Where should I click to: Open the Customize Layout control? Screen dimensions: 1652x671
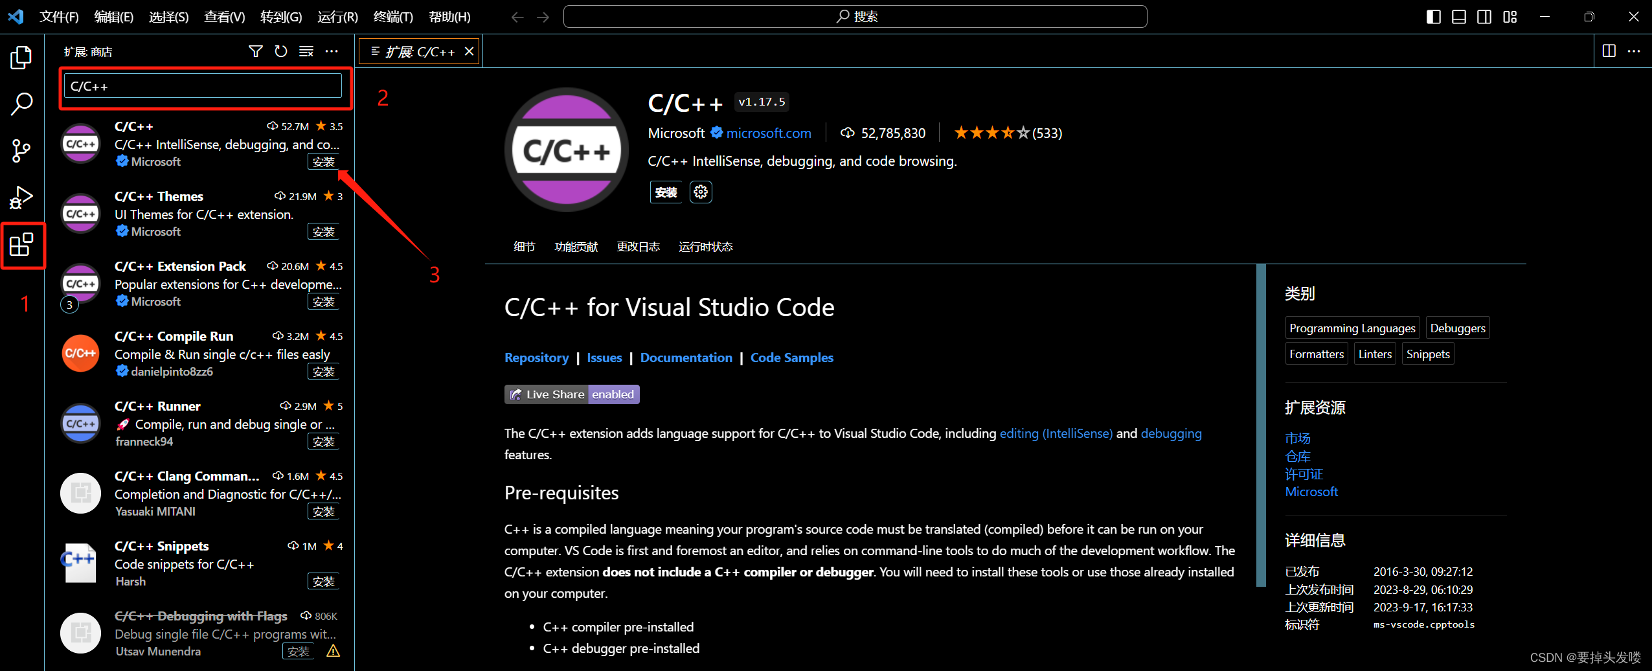[x=1510, y=17]
